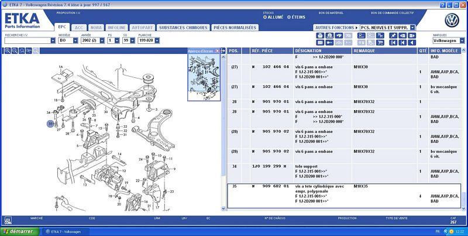The height and width of the screenshot is (236, 468).
Task: Click the diagram pane scroll-down arrow
Action: click(223, 208)
